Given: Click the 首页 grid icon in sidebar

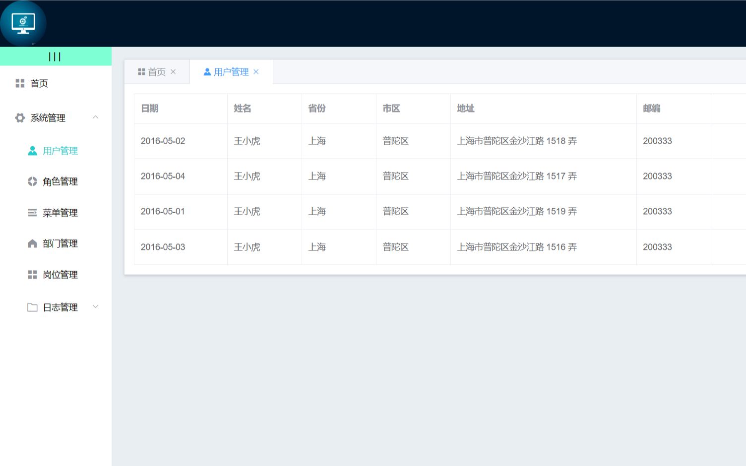Looking at the screenshot, I should 20,83.
